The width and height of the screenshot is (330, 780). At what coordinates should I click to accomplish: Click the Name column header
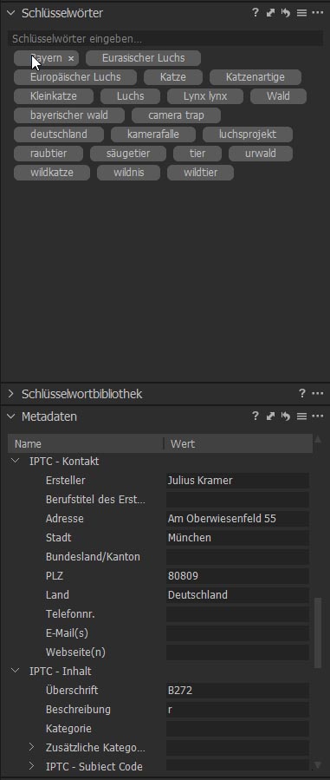[86, 443]
